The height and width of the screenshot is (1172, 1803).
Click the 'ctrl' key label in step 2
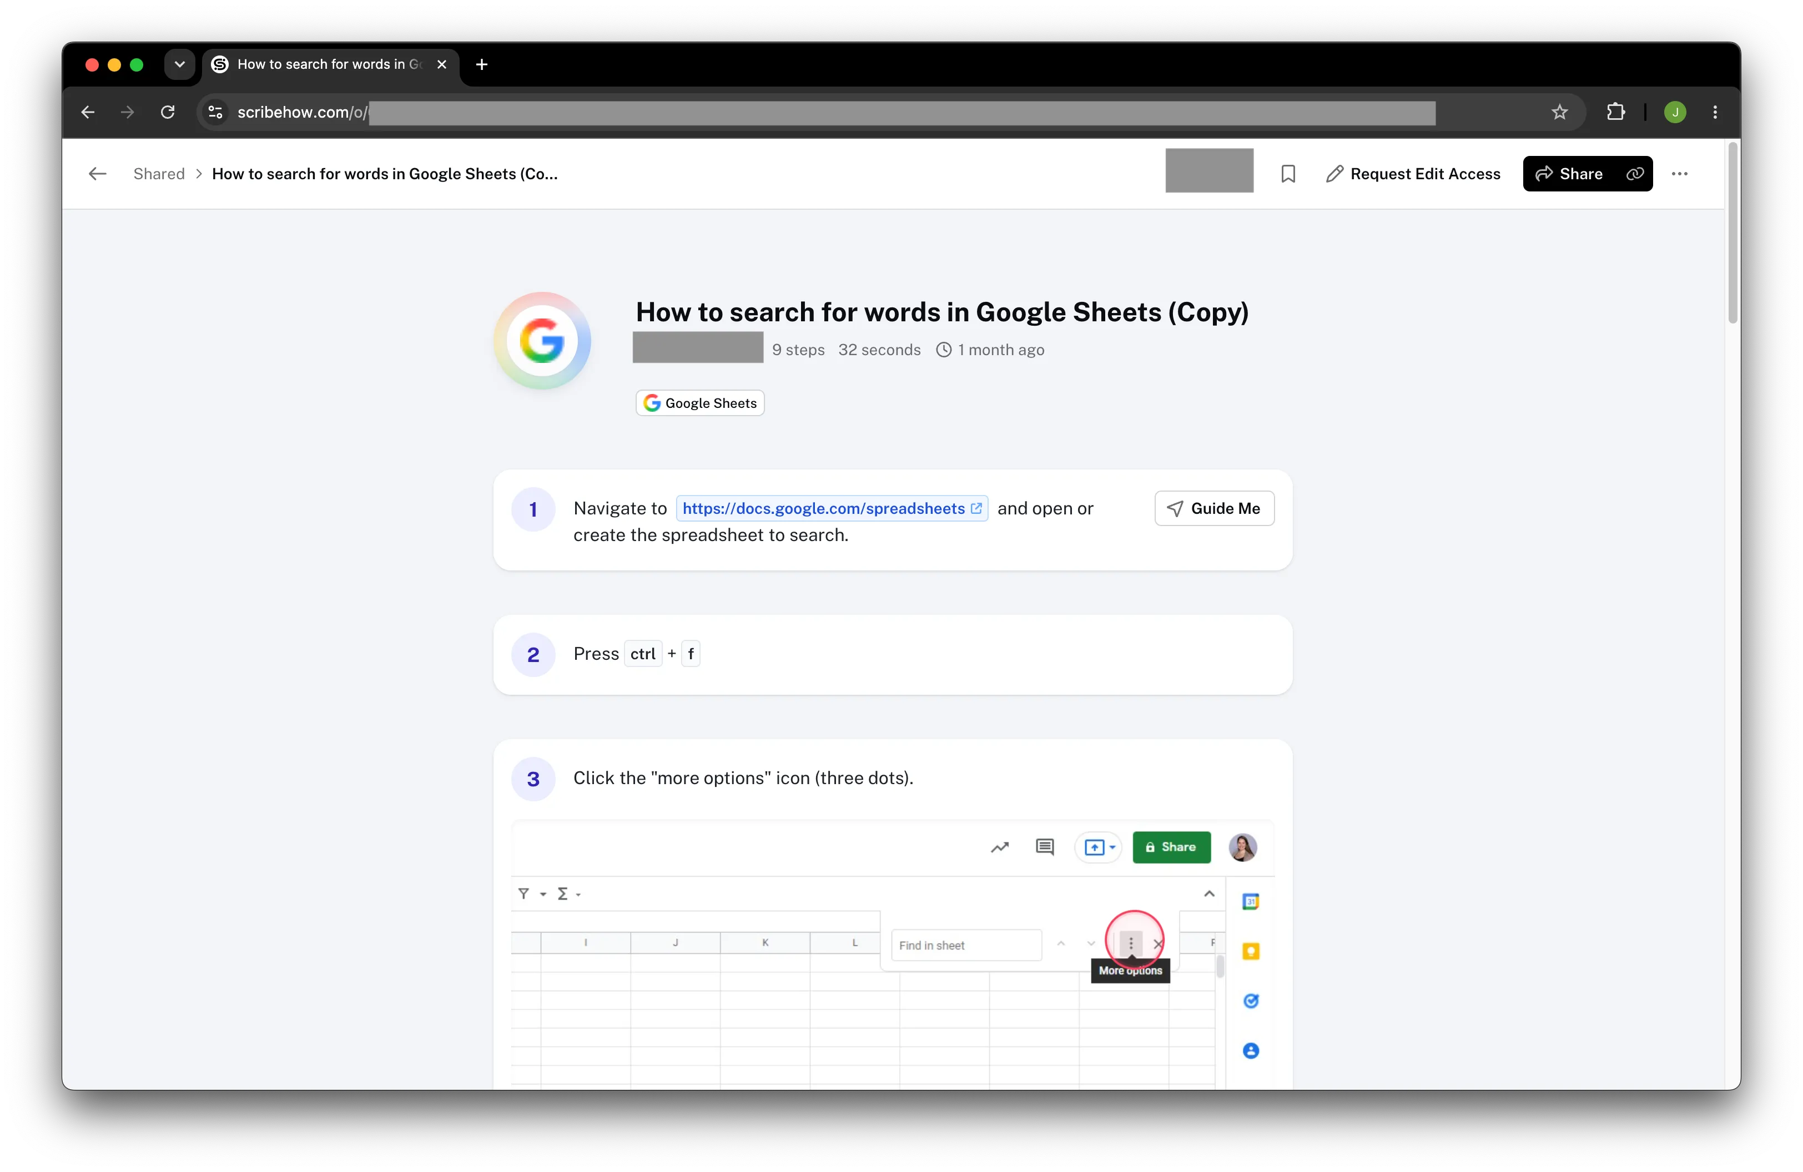642,654
